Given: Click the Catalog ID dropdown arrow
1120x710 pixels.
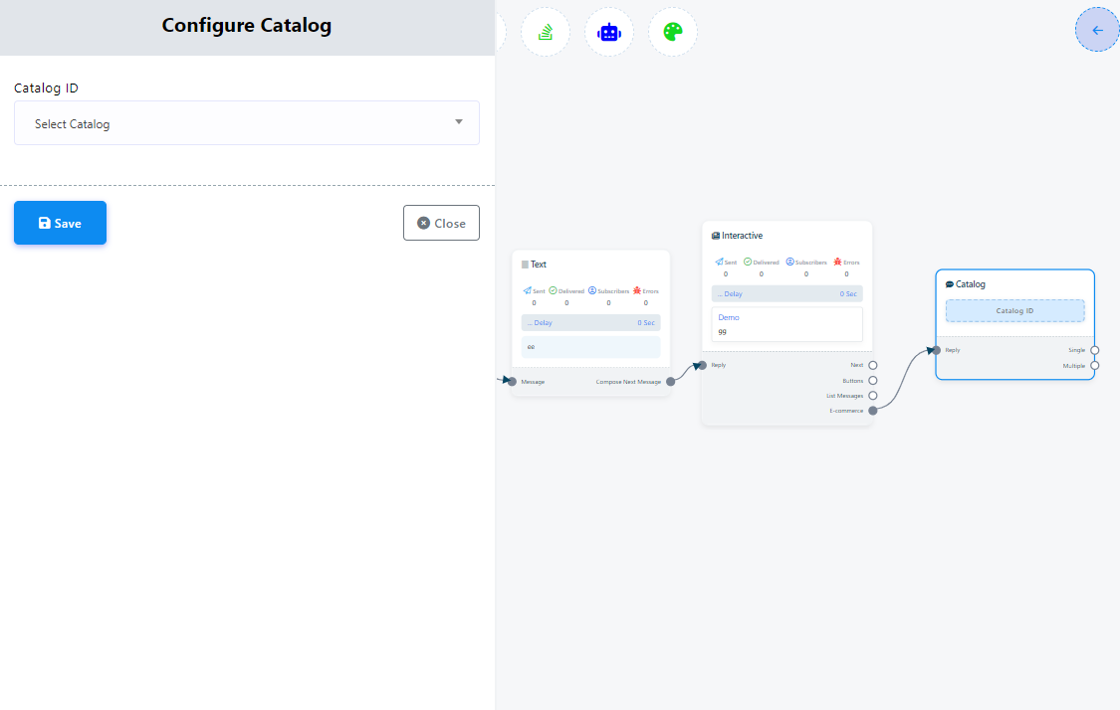Looking at the screenshot, I should (x=459, y=122).
